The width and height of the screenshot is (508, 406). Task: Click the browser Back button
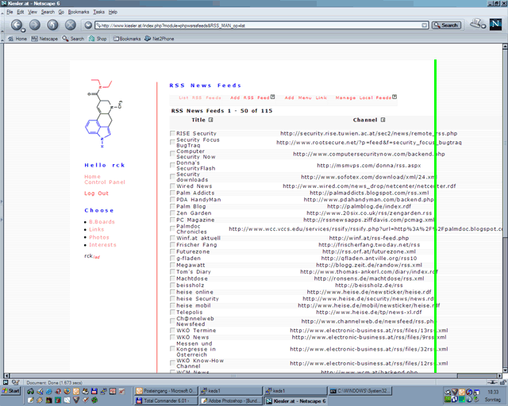[x=15, y=25]
